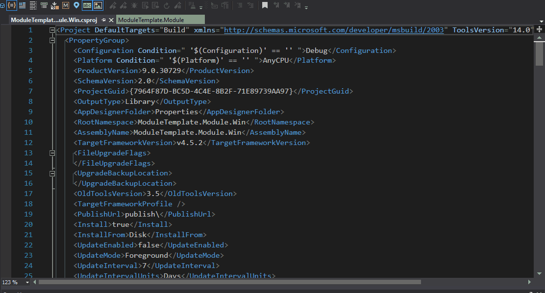Go to previous bookmark toolbar icon

(276, 5)
